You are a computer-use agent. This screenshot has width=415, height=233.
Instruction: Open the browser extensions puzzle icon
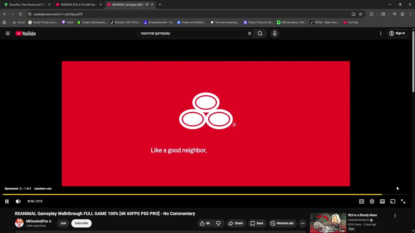pyautogui.click(x=372, y=14)
